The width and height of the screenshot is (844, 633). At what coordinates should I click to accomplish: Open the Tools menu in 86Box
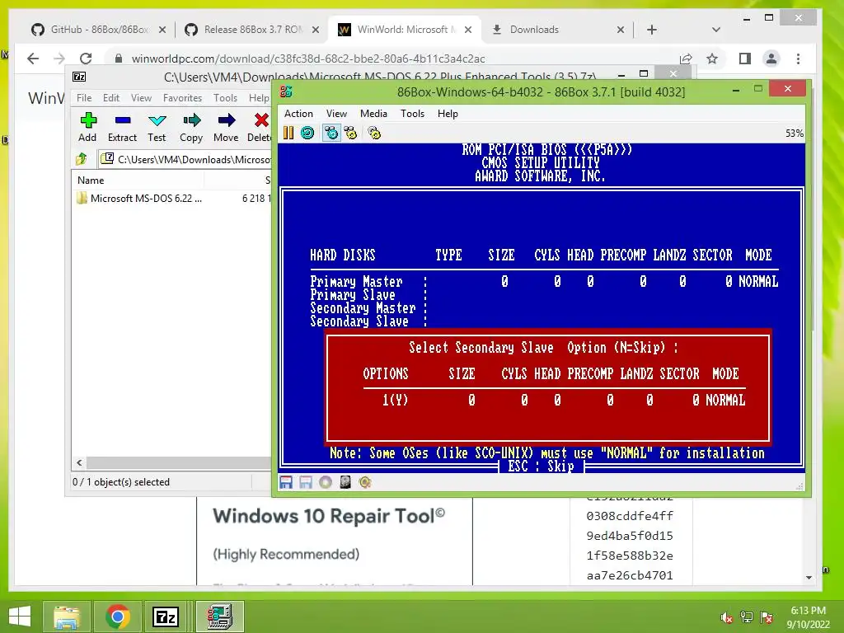tap(412, 114)
